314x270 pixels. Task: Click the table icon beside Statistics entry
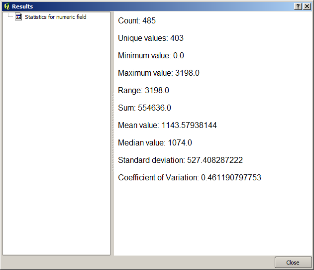[x=18, y=17]
